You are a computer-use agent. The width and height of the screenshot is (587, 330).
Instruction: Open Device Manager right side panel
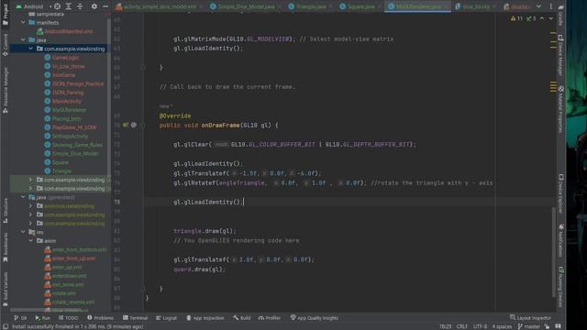point(560,55)
